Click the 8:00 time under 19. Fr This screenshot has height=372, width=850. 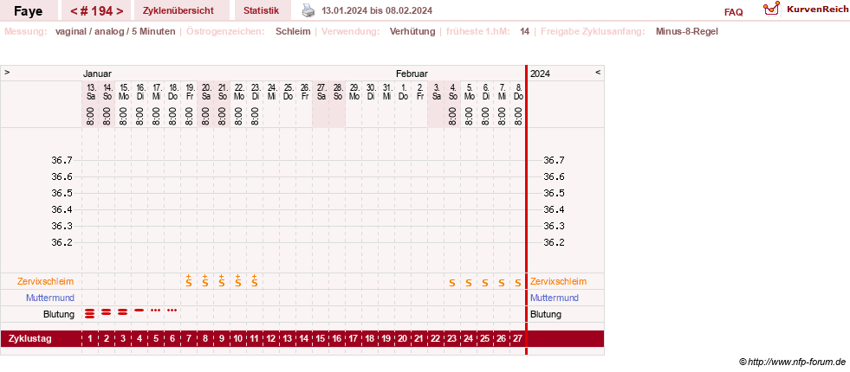click(189, 116)
